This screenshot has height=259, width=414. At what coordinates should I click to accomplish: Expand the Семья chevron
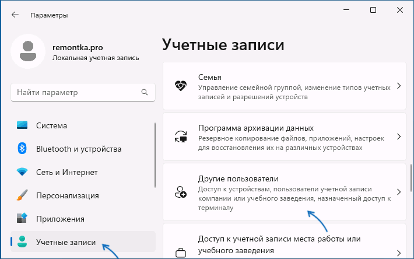(x=399, y=86)
